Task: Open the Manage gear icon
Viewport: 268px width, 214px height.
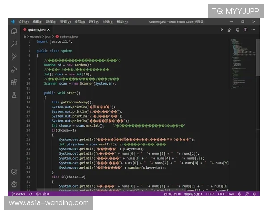Action: [14, 184]
